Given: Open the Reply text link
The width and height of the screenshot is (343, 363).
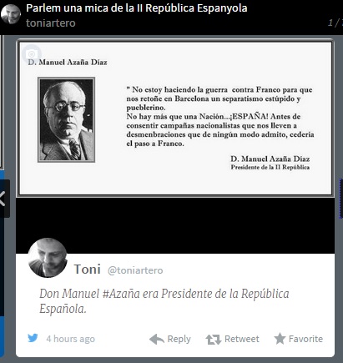Looking at the screenshot, I should [x=179, y=339].
